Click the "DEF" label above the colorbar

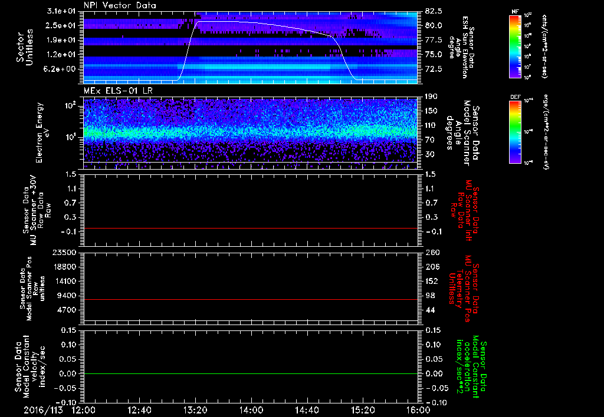click(516, 97)
